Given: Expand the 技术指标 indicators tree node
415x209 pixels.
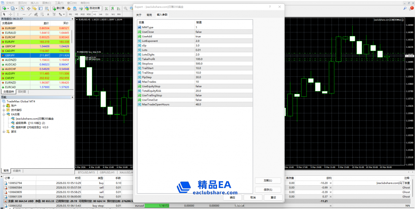Looking at the screenshot, I should pyautogui.click(x=4, y=110).
